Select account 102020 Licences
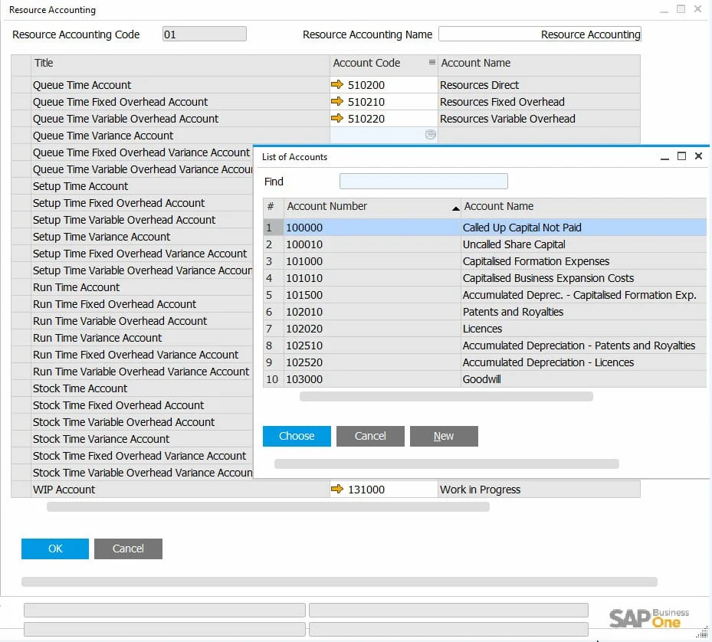 point(484,328)
